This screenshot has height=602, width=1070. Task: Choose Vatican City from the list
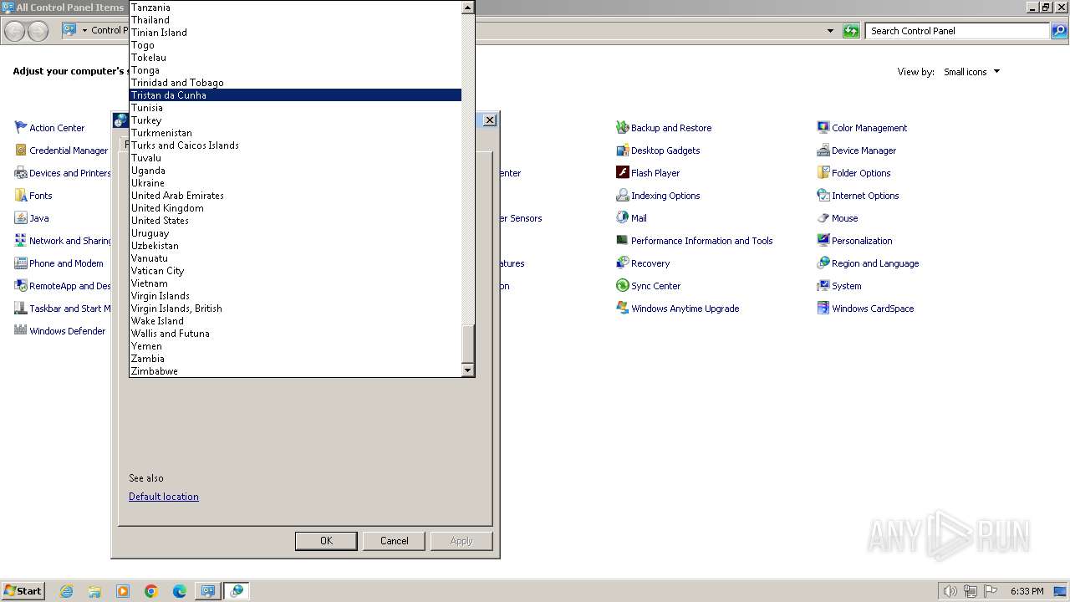295,271
